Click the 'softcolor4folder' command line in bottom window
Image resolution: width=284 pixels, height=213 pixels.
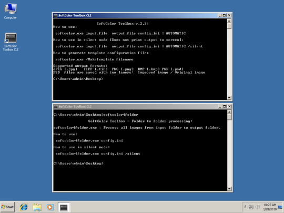(x=96, y=115)
